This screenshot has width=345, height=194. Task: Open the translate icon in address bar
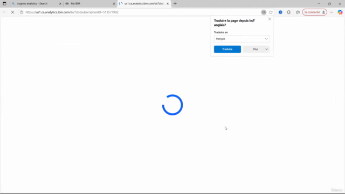click(x=264, y=12)
